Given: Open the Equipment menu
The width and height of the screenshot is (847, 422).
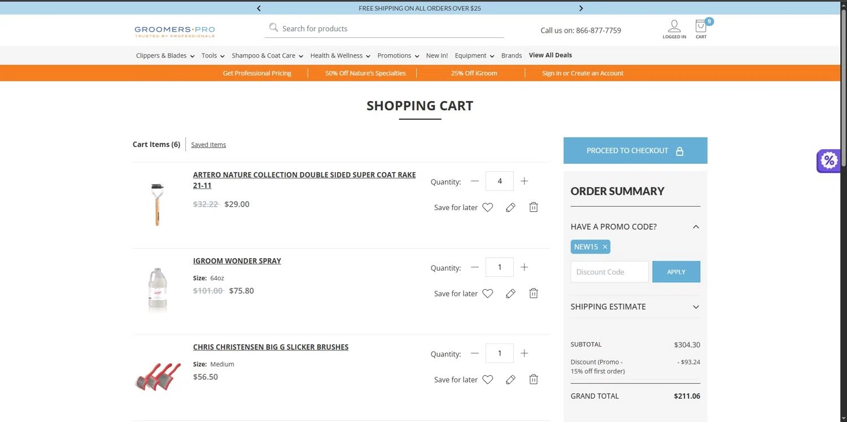Looking at the screenshot, I should pyautogui.click(x=474, y=55).
